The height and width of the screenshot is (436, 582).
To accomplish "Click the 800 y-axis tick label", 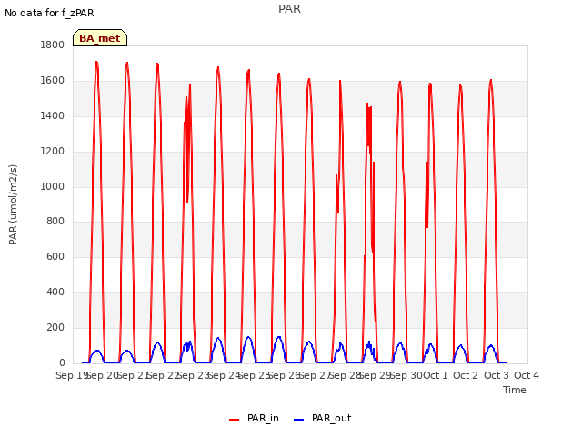I will (x=55, y=222).
